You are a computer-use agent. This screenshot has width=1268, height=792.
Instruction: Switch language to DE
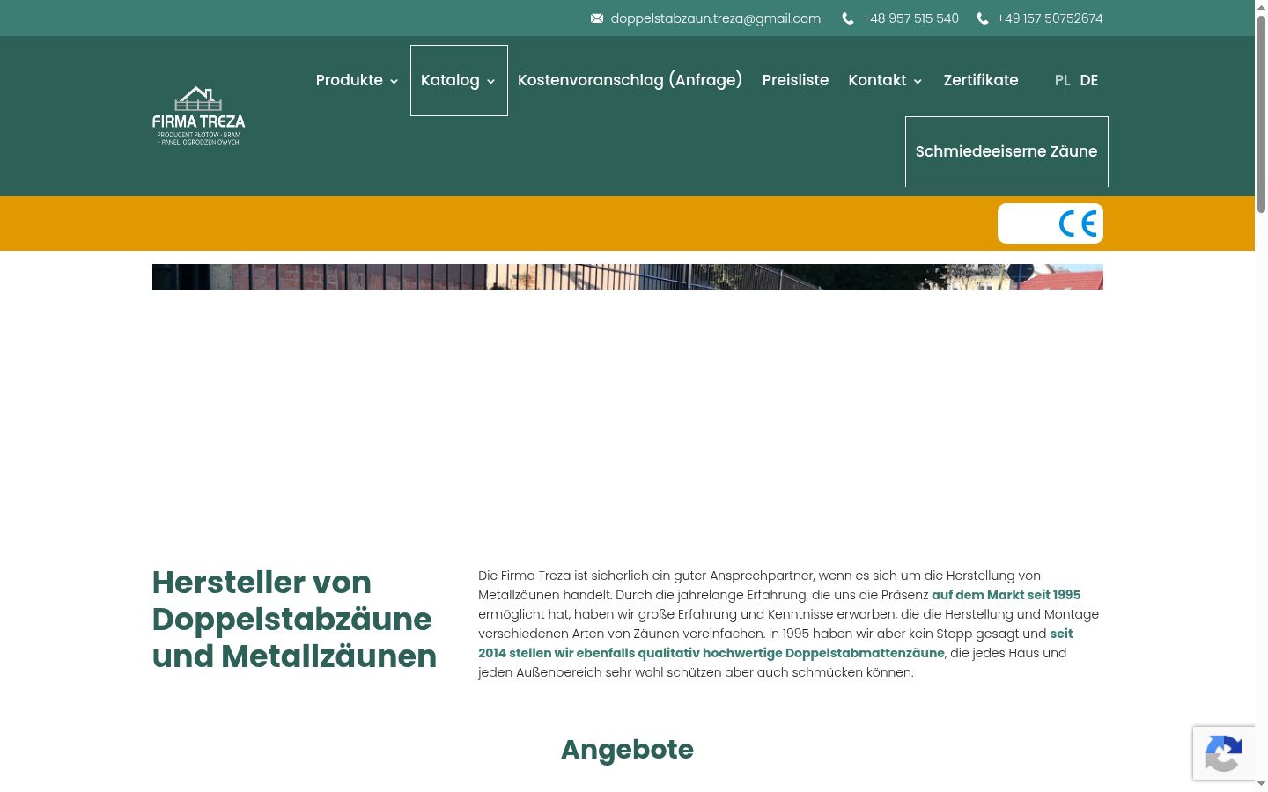(x=1089, y=80)
